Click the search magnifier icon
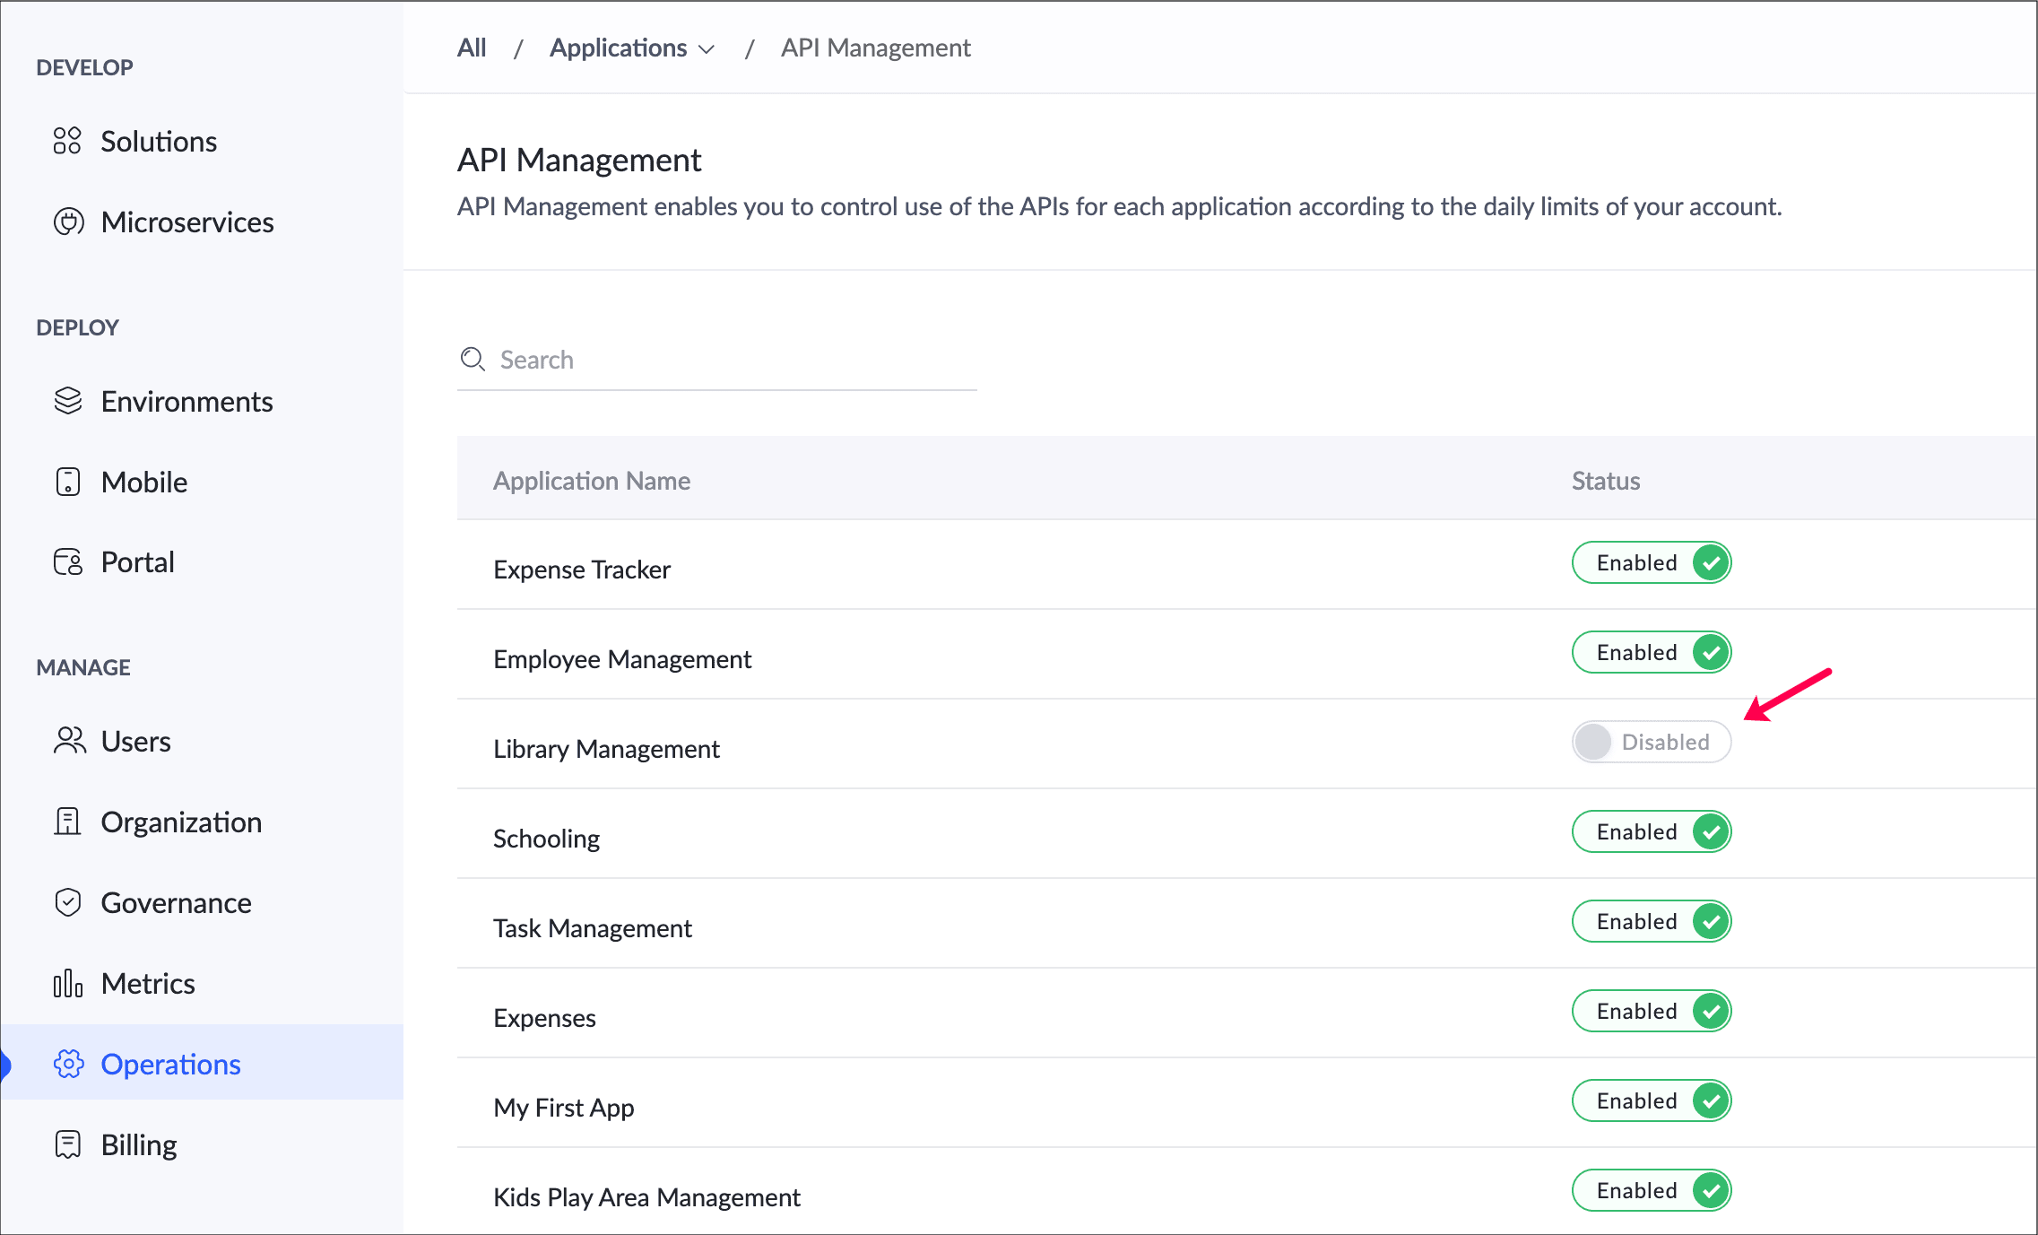This screenshot has width=2038, height=1235. [x=473, y=360]
